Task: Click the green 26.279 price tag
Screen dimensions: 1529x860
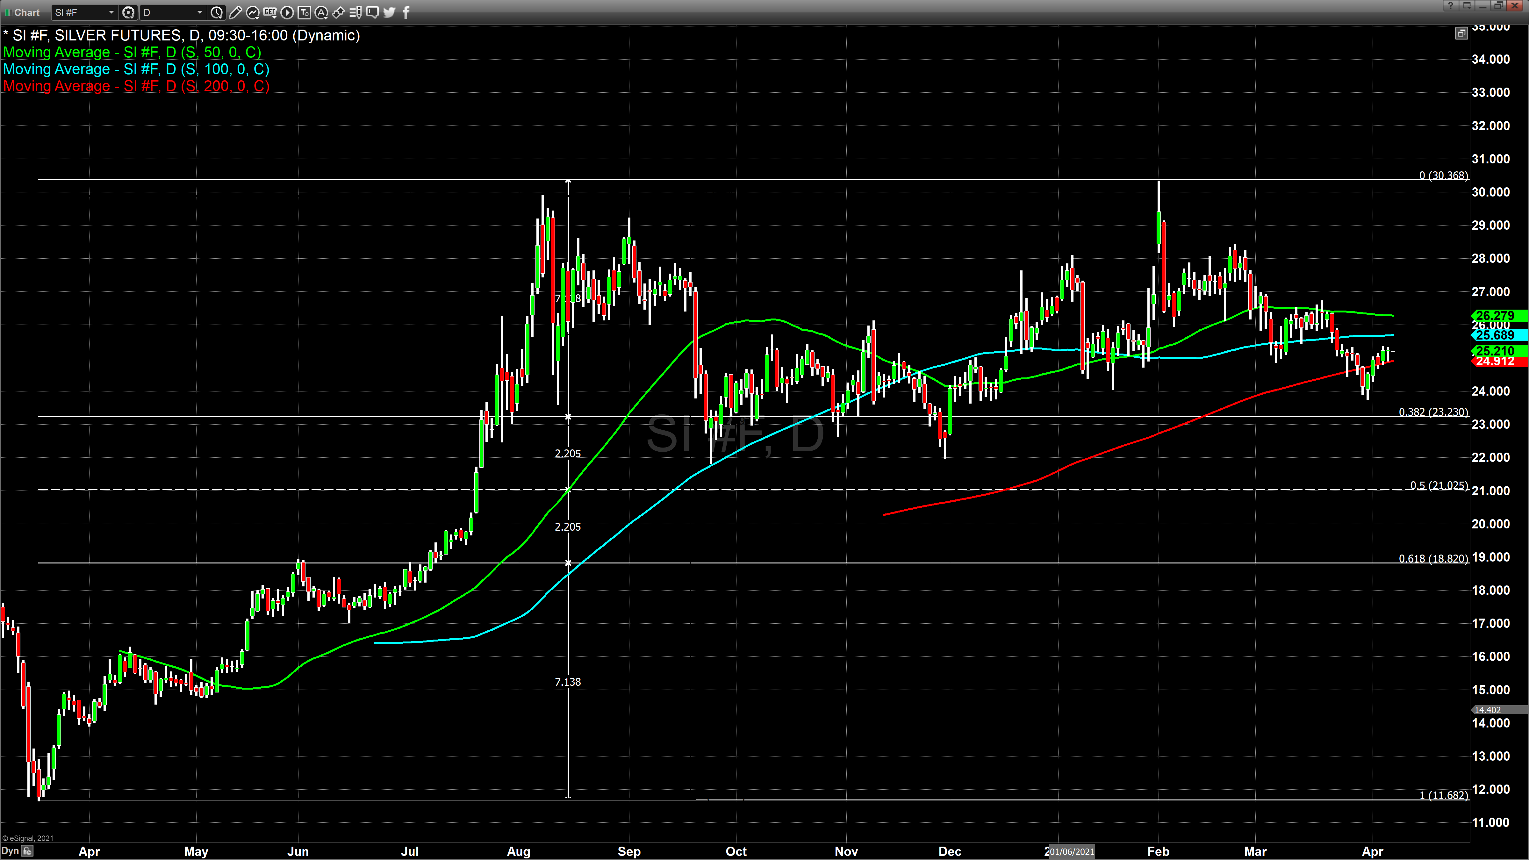Action: pos(1499,315)
